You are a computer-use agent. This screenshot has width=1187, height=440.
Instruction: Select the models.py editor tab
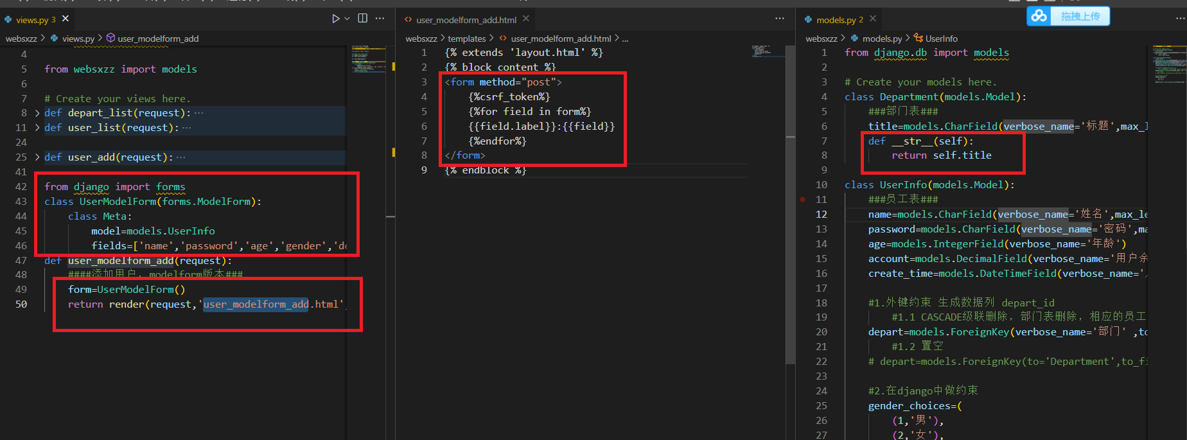(836, 20)
